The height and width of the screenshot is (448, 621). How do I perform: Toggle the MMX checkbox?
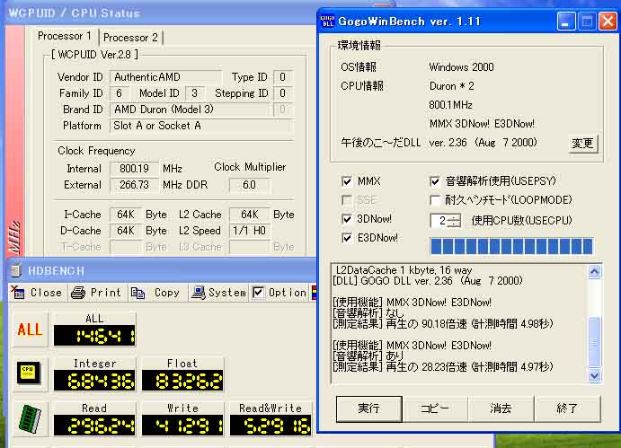coord(347,181)
